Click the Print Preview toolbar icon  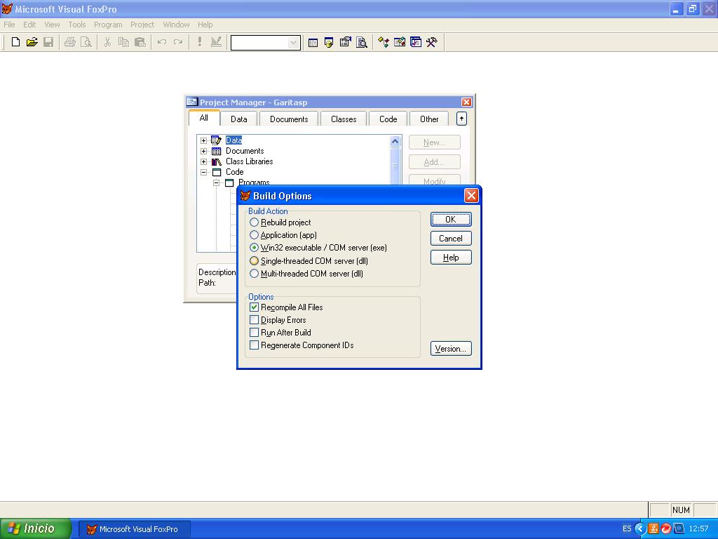tap(86, 42)
